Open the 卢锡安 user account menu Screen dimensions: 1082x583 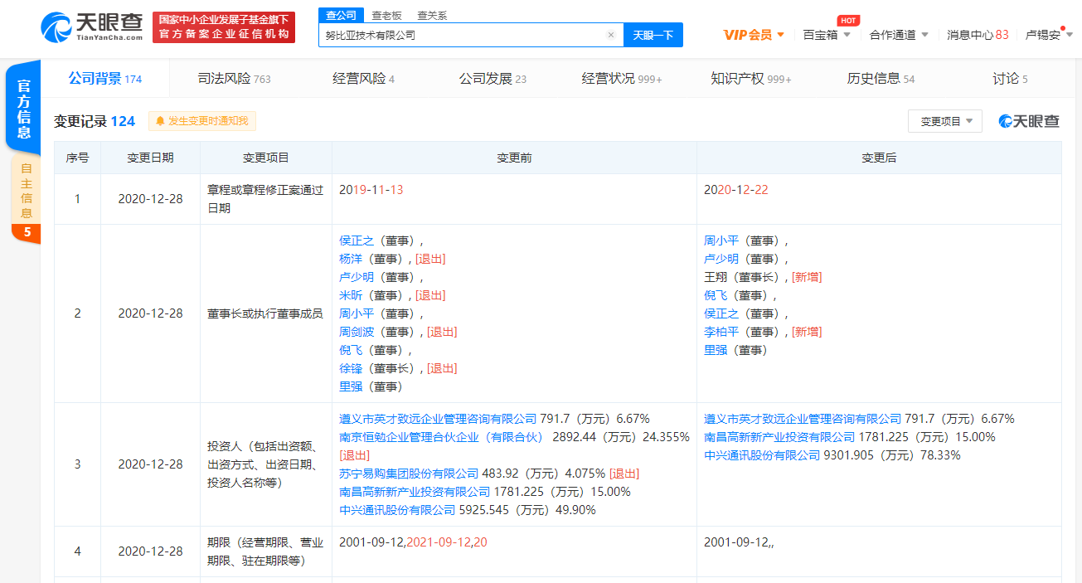(1049, 35)
